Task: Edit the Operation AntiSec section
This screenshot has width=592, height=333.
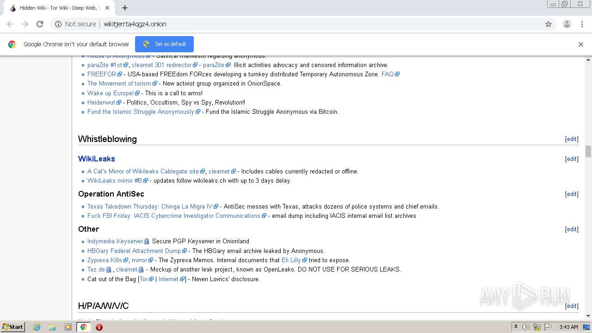Action: click(x=572, y=194)
